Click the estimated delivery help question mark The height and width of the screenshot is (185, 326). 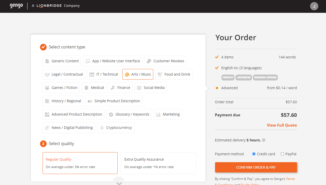[x=263, y=140]
